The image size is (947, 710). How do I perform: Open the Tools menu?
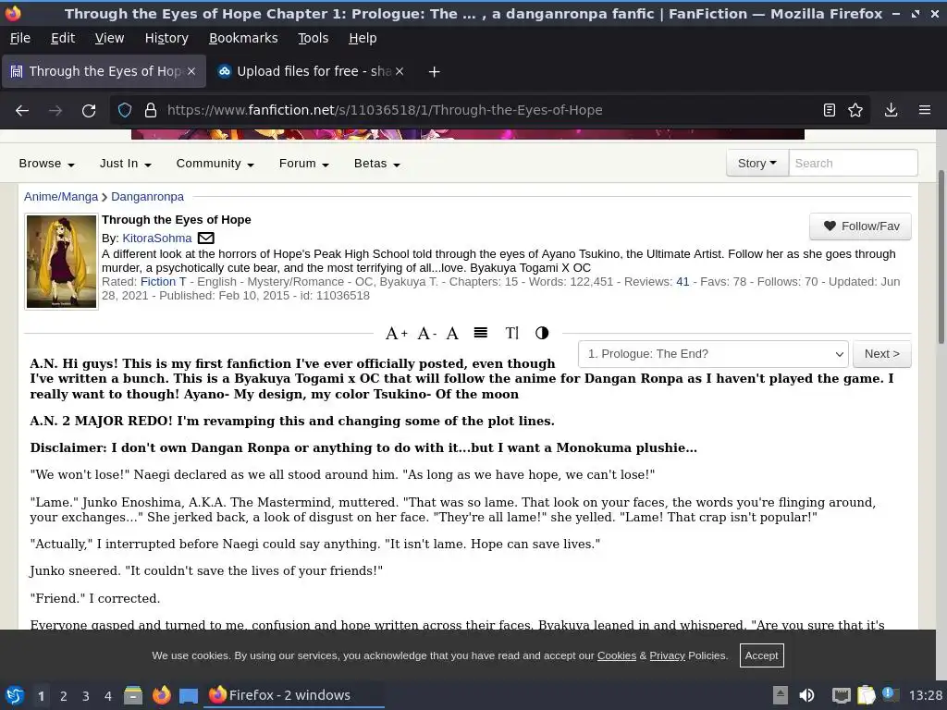click(313, 38)
